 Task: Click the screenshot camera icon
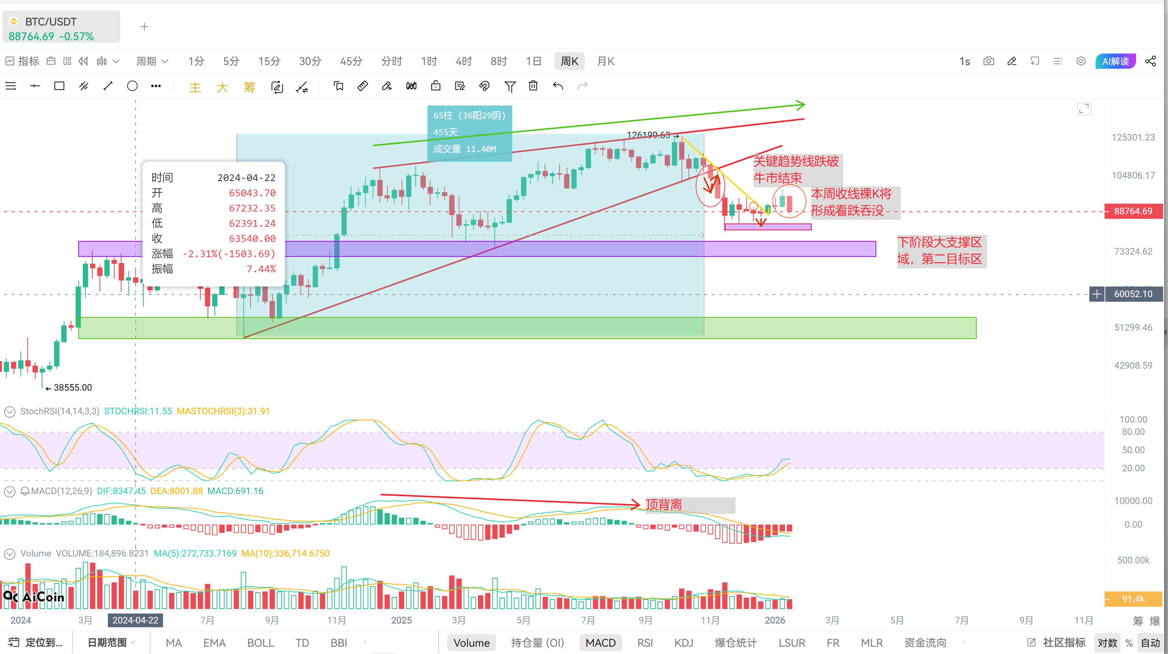(x=988, y=61)
